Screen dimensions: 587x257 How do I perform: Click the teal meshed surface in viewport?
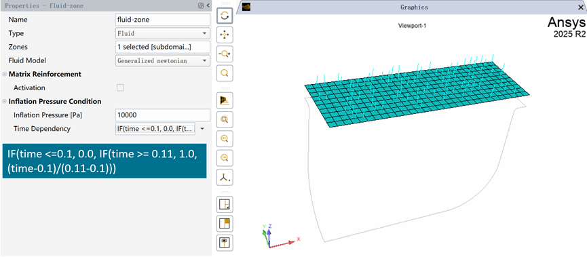417,95
